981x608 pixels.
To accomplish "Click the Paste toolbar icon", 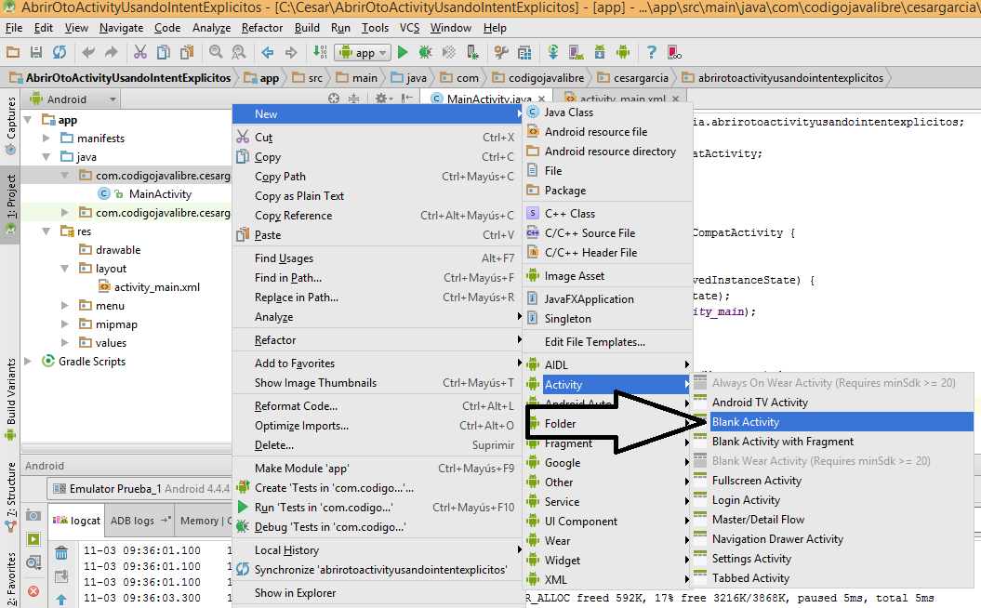I will coord(187,53).
